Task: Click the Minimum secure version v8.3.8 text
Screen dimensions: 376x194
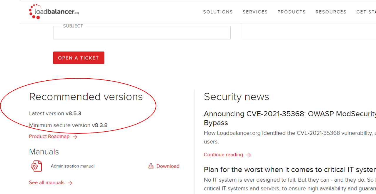Action: tap(68, 125)
